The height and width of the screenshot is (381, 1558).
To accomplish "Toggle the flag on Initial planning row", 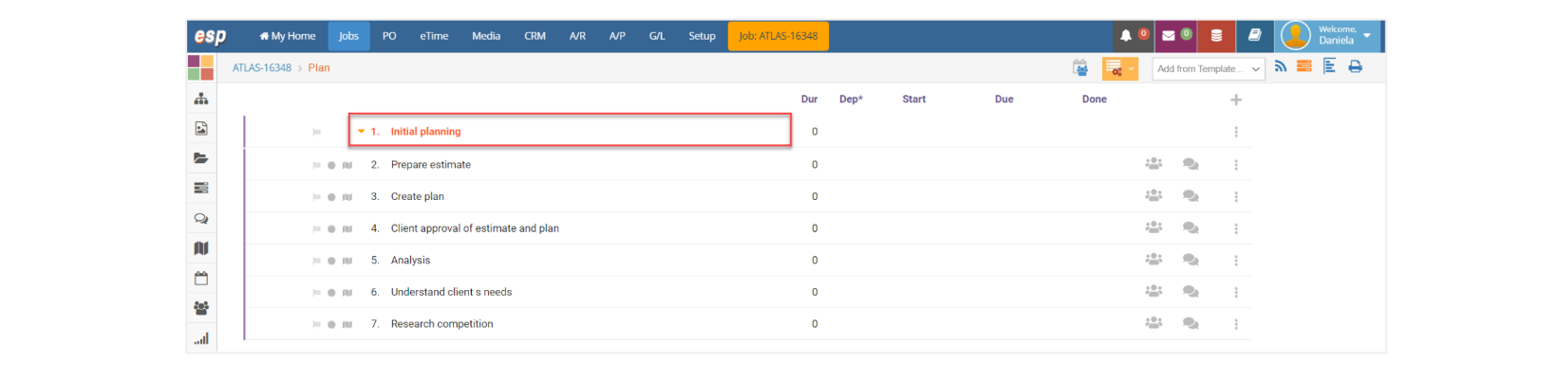I will click(316, 132).
